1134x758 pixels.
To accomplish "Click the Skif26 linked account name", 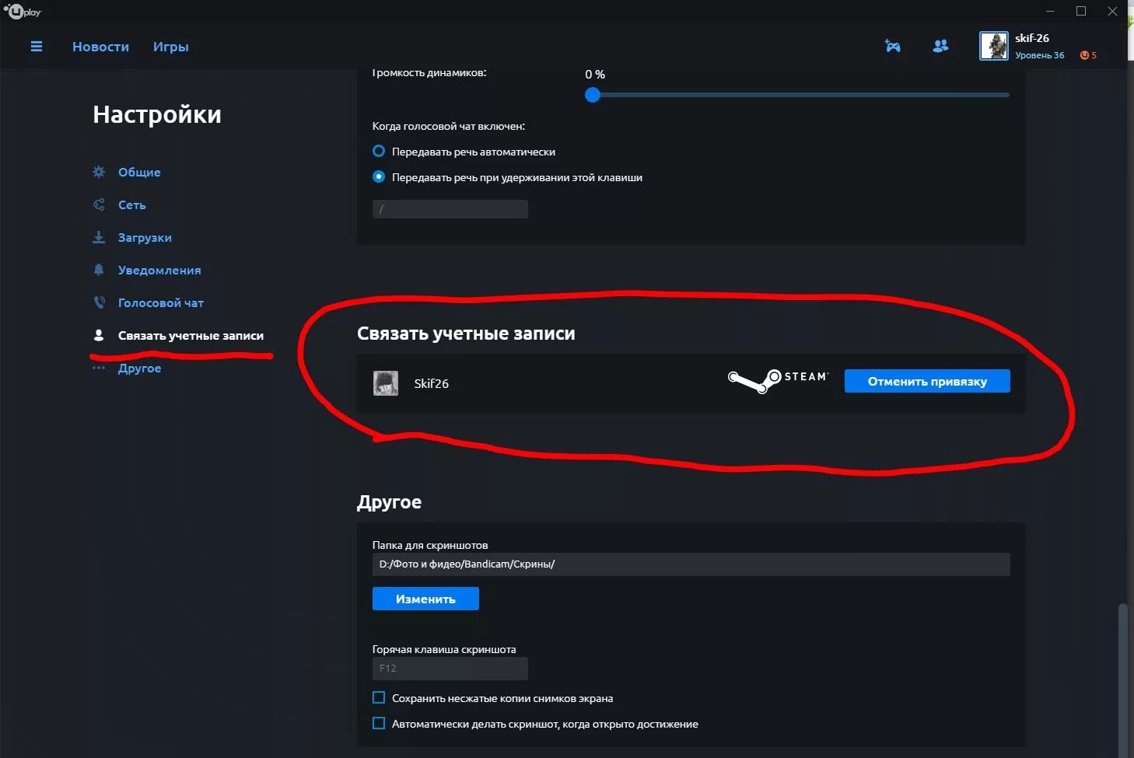I will pos(432,383).
